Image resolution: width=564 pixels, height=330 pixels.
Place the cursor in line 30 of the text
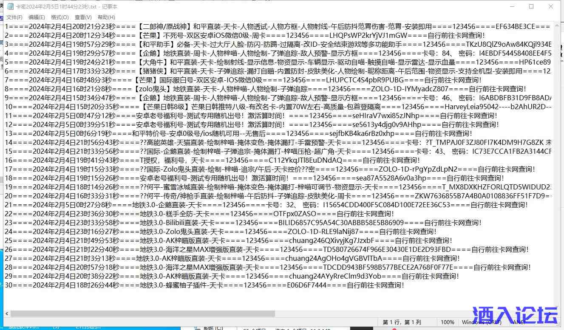(x=170, y=286)
